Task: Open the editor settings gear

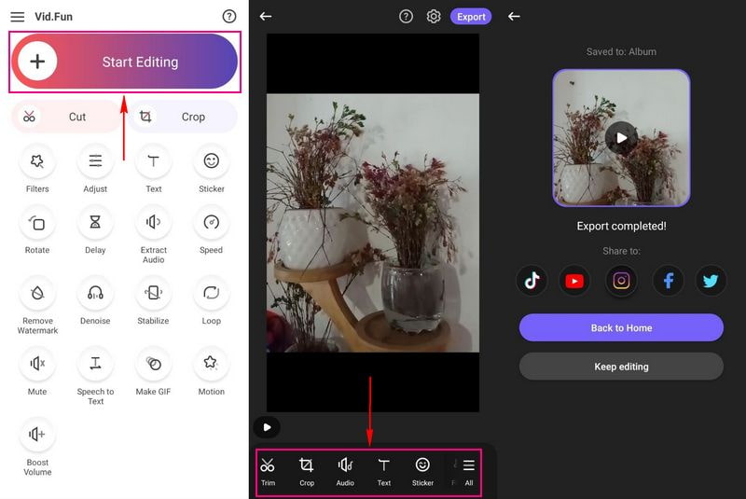Action: pos(434,17)
